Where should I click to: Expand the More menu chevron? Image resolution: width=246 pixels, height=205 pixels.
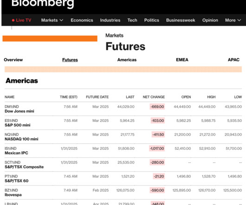(239, 20)
